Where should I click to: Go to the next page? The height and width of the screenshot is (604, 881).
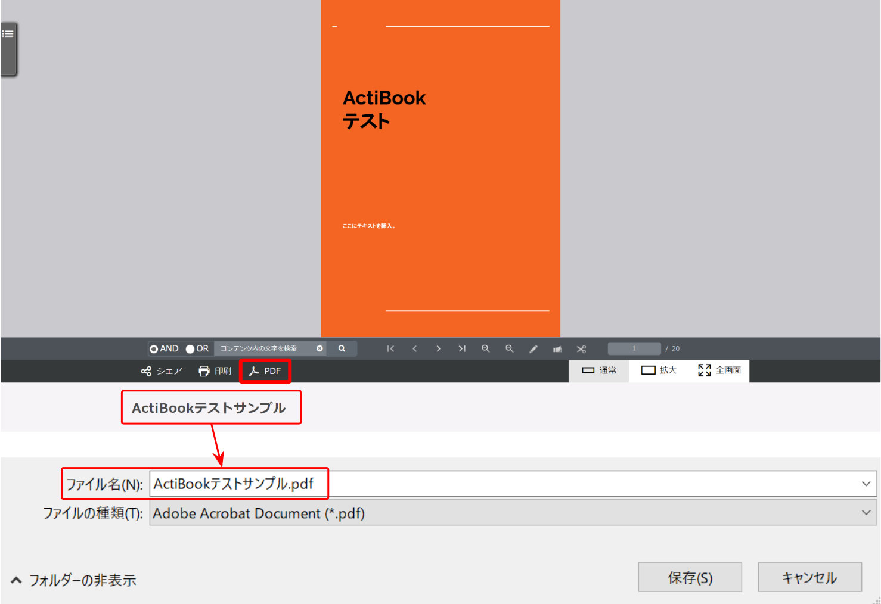(x=438, y=348)
